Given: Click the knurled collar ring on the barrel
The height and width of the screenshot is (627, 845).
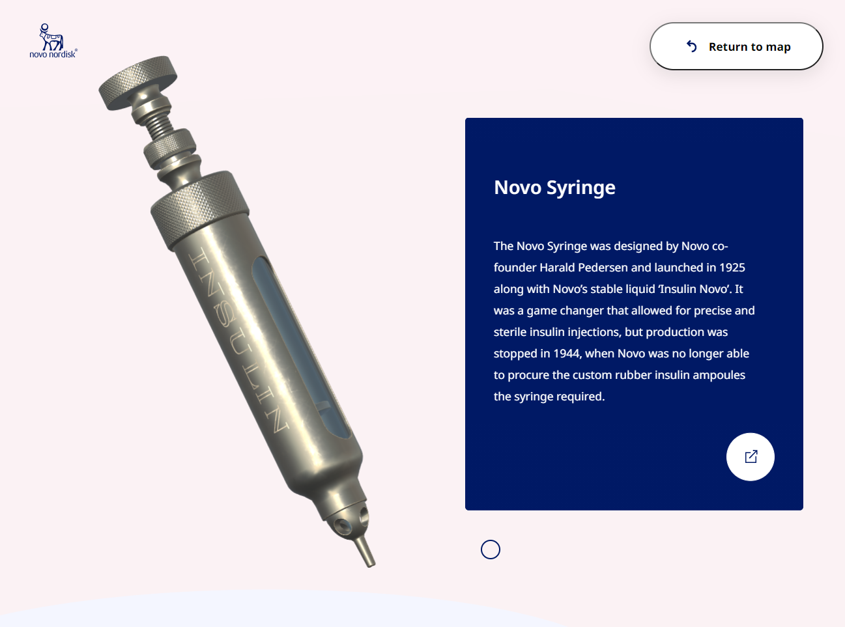Looking at the screenshot, I should click(x=199, y=208).
